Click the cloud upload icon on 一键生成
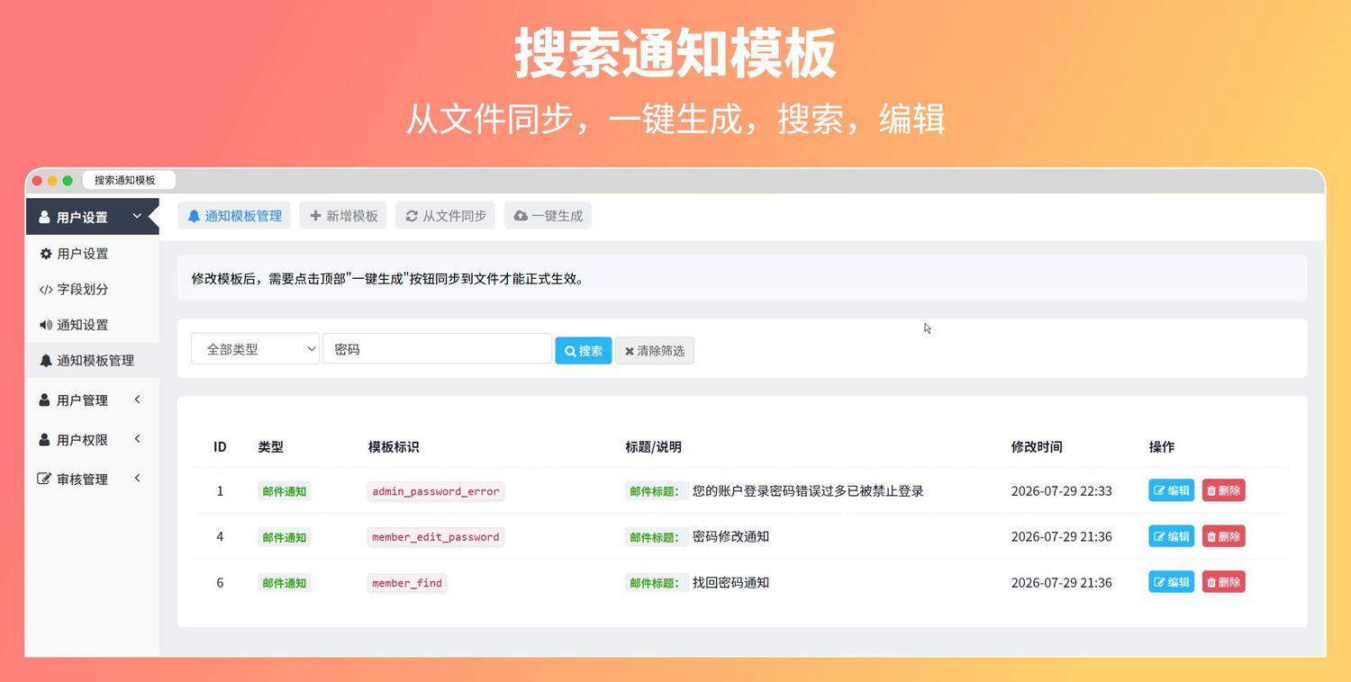Screen dimensions: 1351x682 (521, 216)
